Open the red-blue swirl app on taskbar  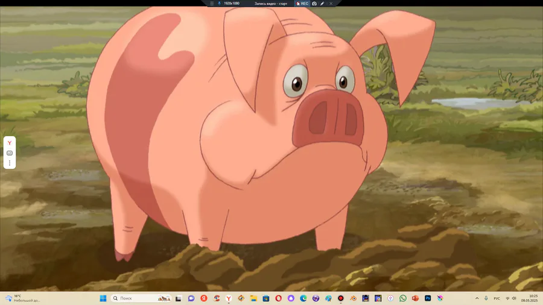click(x=217, y=298)
